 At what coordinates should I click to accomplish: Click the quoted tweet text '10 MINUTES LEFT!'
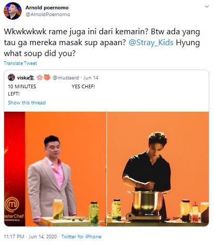pyautogui.click(x=22, y=90)
